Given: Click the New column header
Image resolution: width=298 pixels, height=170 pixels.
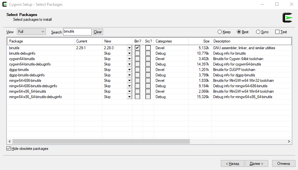Looking at the screenshot, I should (x=117, y=41).
